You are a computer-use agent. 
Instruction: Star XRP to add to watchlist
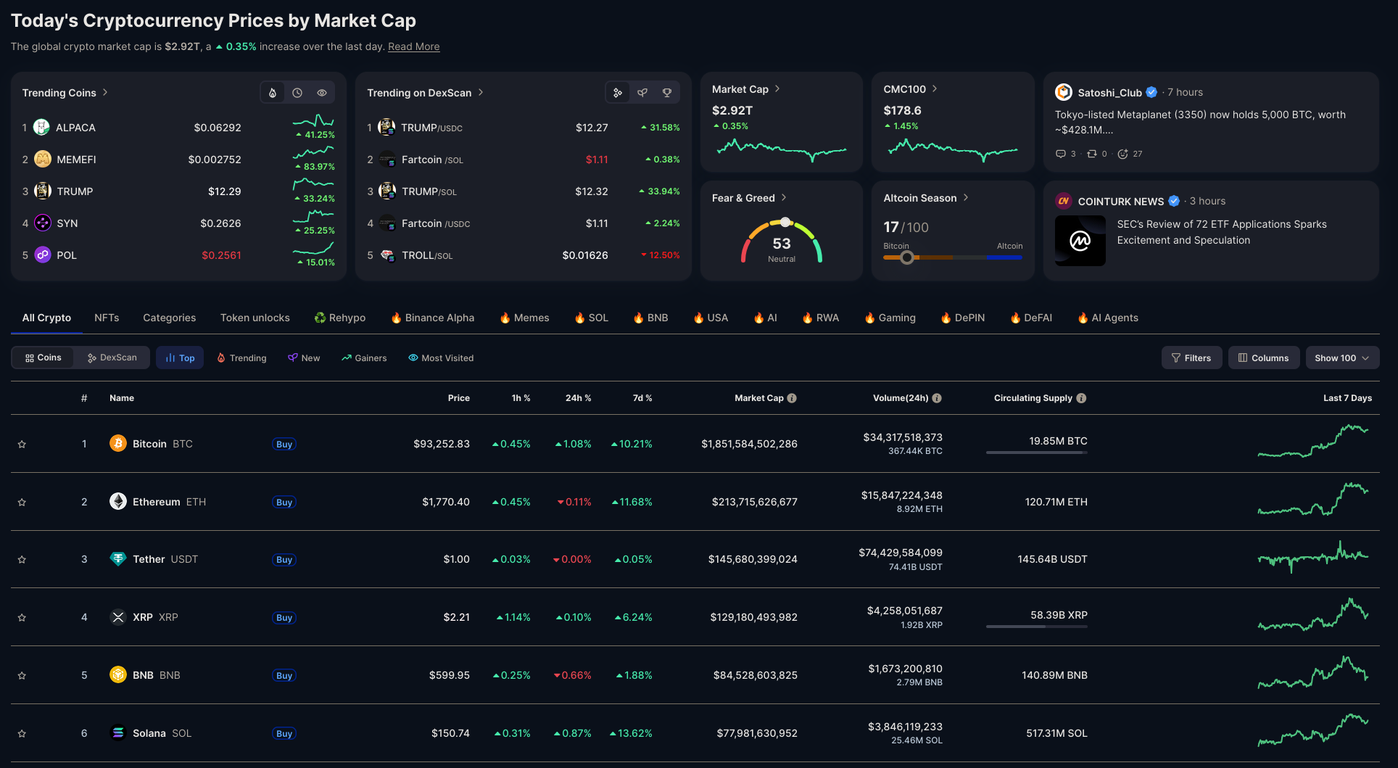point(22,617)
